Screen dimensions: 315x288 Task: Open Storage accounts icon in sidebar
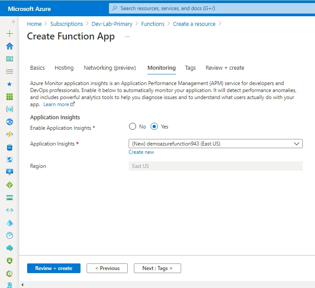[10, 198]
